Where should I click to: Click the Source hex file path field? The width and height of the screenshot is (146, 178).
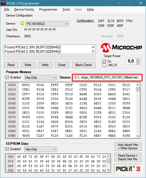pyautogui.click(x=107, y=77)
